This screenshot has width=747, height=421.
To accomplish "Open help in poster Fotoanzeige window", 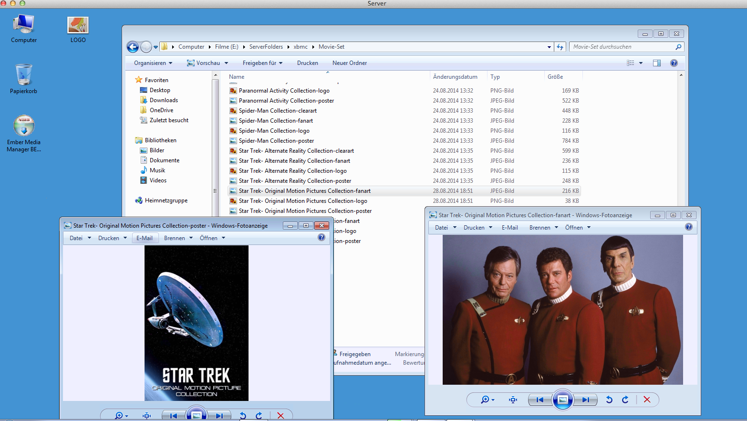I will 322,237.
